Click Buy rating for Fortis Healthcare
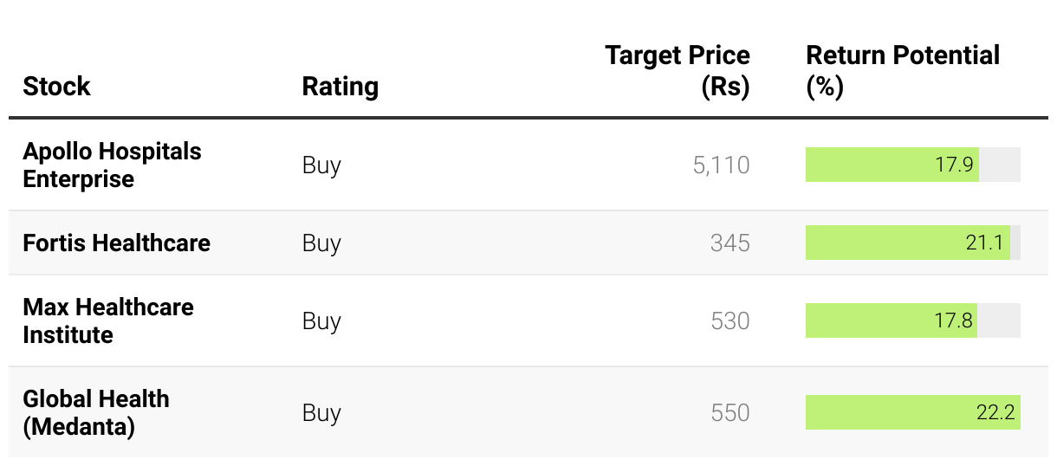 pyautogui.click(x=321, y=243)
